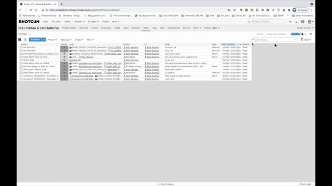Click the 'En pausa' profile button

pos(300,10)
